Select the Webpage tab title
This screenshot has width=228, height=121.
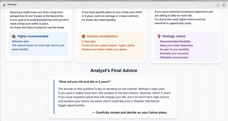(x=12, y=5)
